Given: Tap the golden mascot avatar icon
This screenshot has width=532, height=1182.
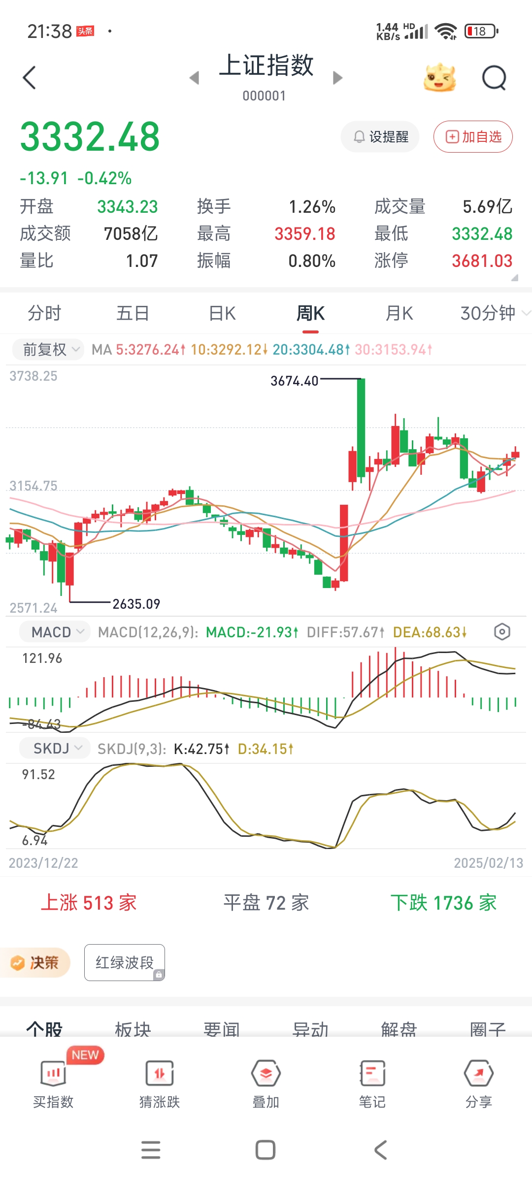Looking at the screenshot, I should (x=439, y=78).
